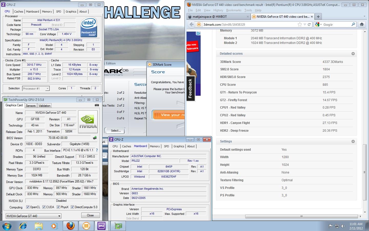Click the network tray icon
Viewport: 369px width, 231px height.
point(337,226)
